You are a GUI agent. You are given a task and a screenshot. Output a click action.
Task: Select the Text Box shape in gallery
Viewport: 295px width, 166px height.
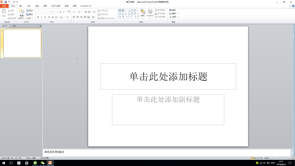tap(120, 11)
